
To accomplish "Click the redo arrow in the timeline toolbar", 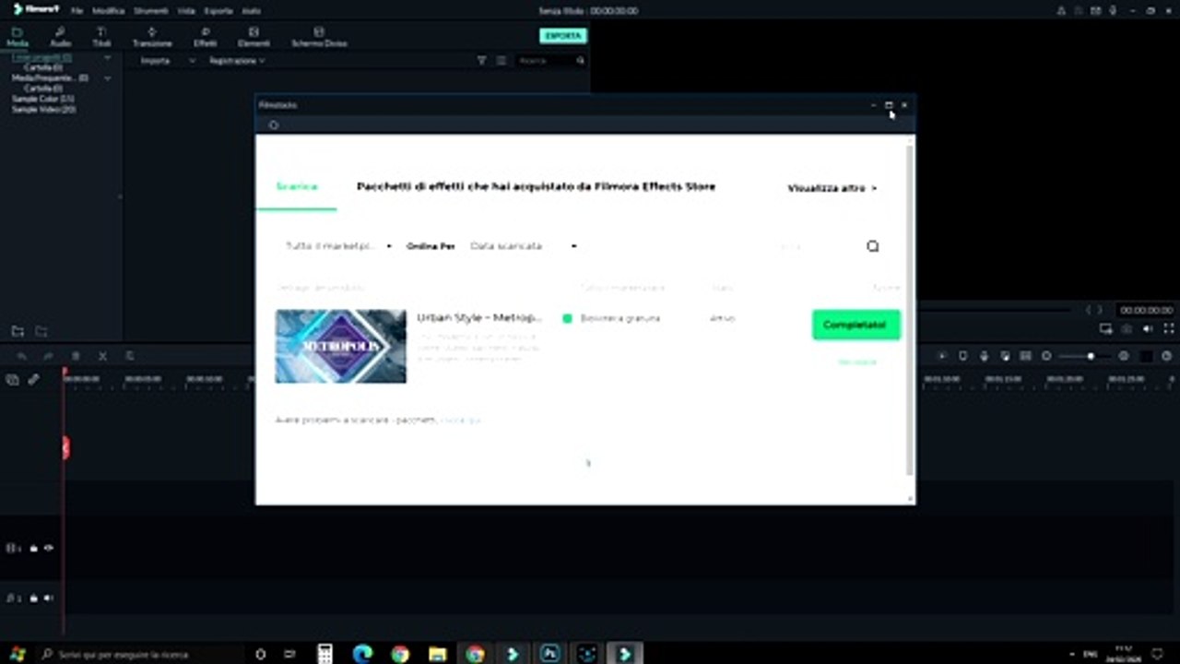I will click(49, 356).
